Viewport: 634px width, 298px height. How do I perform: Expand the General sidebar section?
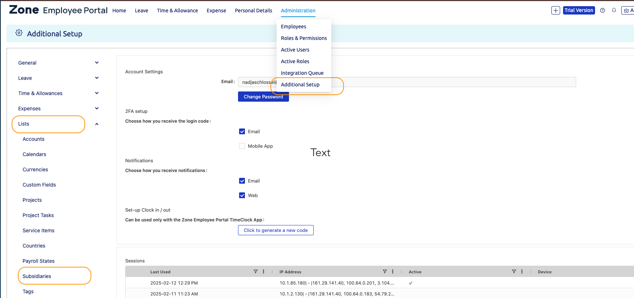[97, 63]
